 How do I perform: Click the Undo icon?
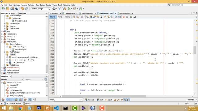[22, 9]
